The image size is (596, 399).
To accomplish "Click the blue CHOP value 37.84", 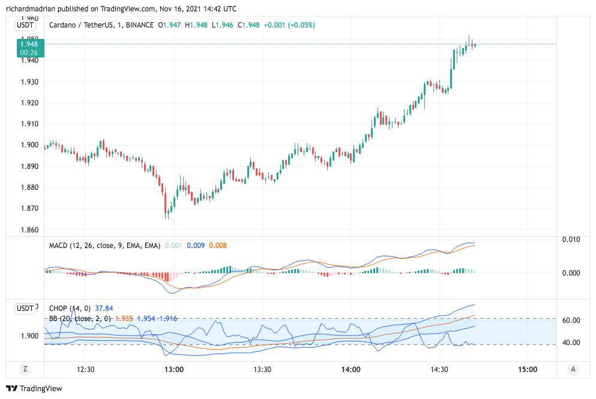I will pyautogui.click(x=104, y=309).
